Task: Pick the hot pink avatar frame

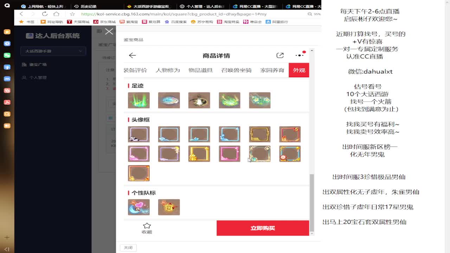Action: coord(230,154)
